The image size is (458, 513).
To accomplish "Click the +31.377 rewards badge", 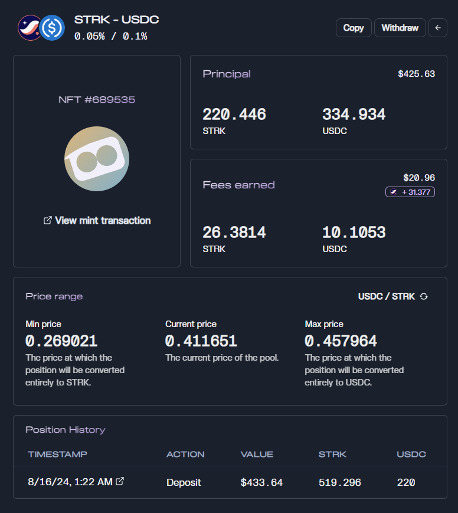I will 410,192.
